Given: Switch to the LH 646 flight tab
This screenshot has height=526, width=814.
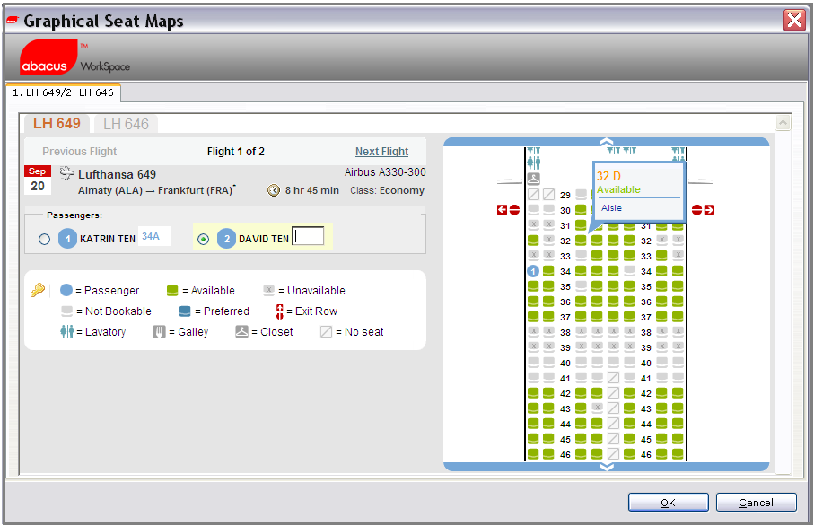Looking at the screenshot, I should click(x=127, y=124).
